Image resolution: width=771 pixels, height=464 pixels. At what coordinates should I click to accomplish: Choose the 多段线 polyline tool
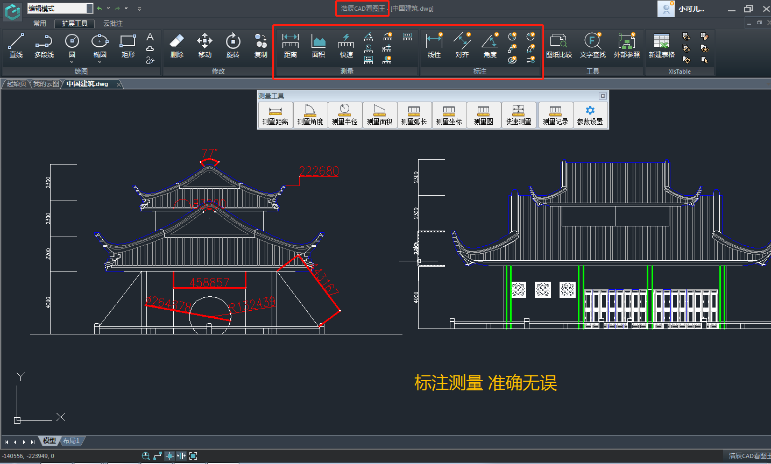(44, 46)
